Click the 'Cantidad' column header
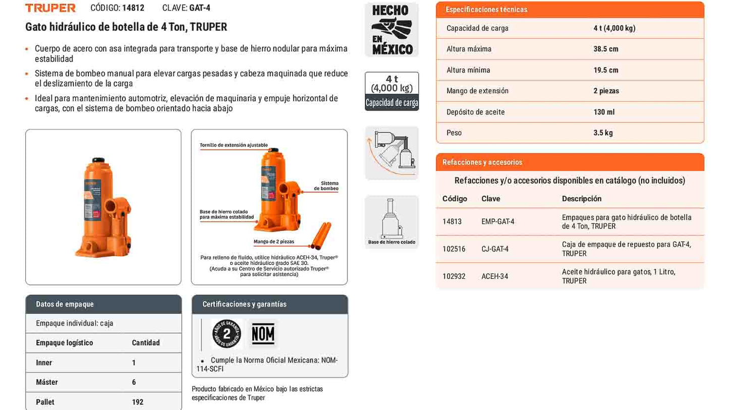729x410 pixels. 146,343
